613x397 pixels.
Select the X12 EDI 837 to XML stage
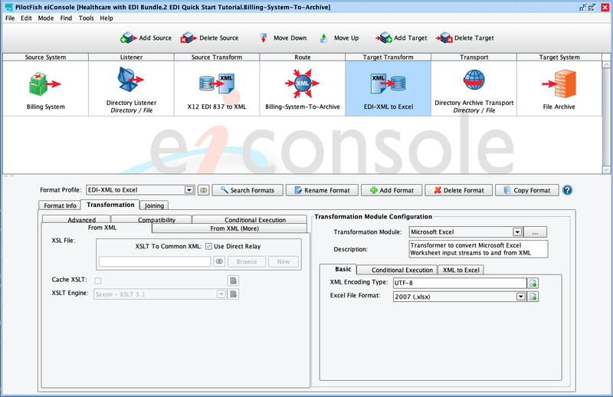(x=217, y=89)
